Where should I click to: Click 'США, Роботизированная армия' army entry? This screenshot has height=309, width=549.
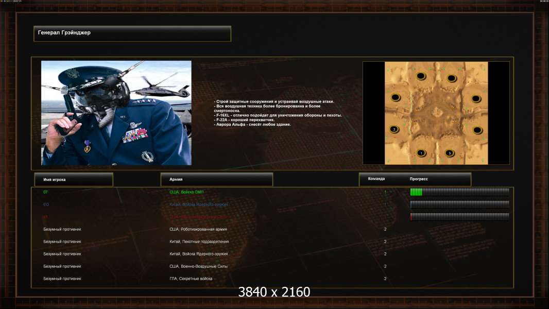(198, 229)
